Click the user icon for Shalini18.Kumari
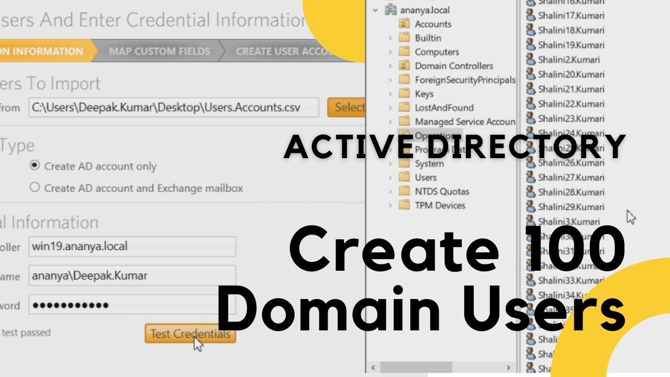This screenshot has width=670, height=377. [x=530, y=30]
